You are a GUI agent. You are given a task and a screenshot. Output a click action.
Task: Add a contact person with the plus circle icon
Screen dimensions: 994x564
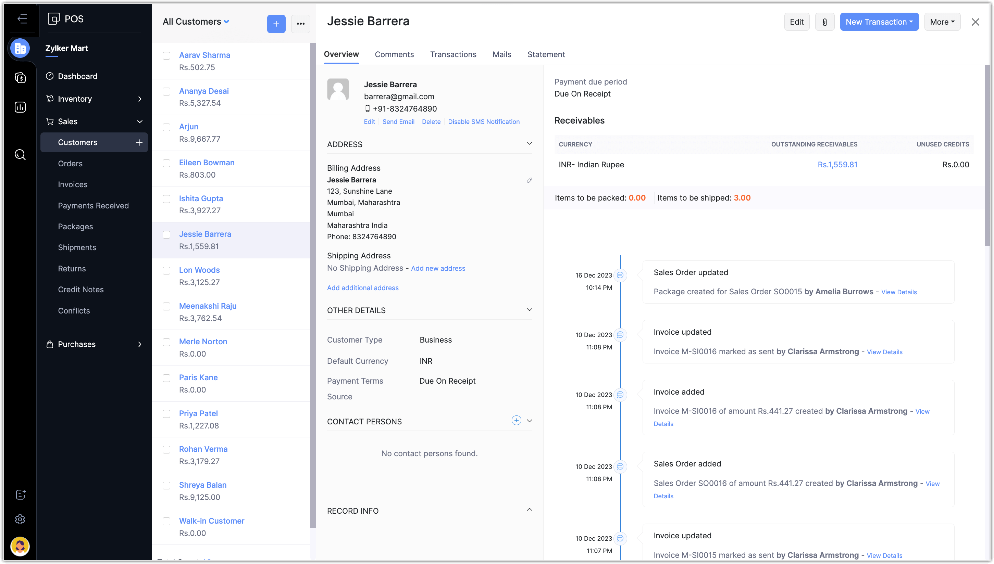[x=516, y=420]
